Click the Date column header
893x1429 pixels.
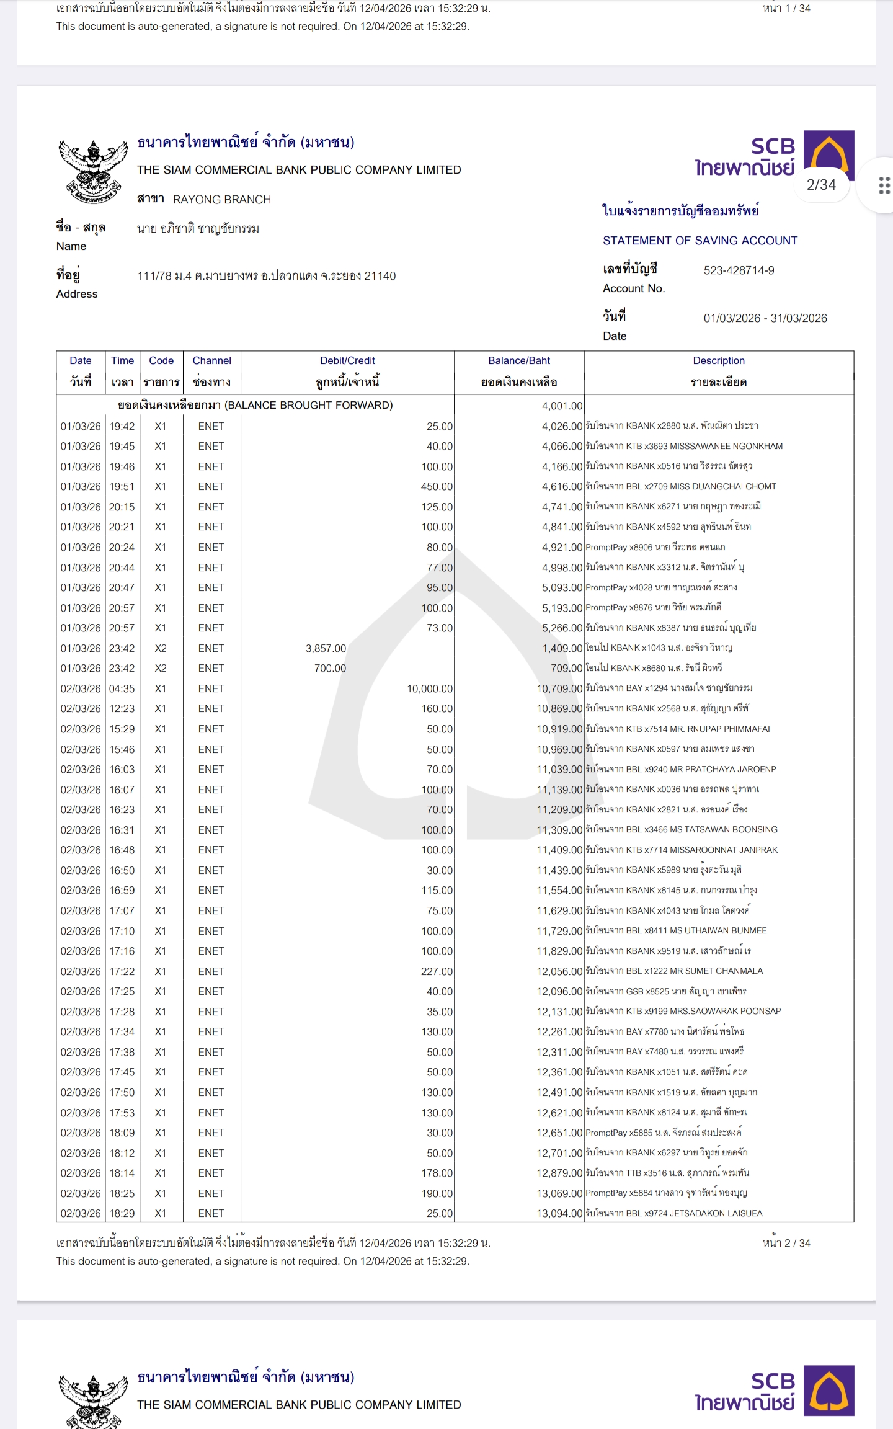coord(81,371)
